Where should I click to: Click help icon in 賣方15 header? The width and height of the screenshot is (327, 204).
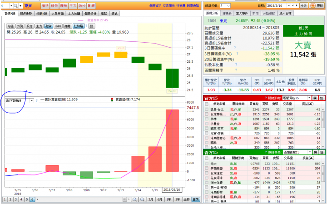[266, 152]
